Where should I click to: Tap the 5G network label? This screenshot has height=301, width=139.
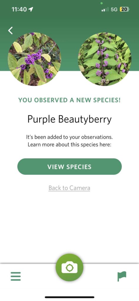point(114,9)
